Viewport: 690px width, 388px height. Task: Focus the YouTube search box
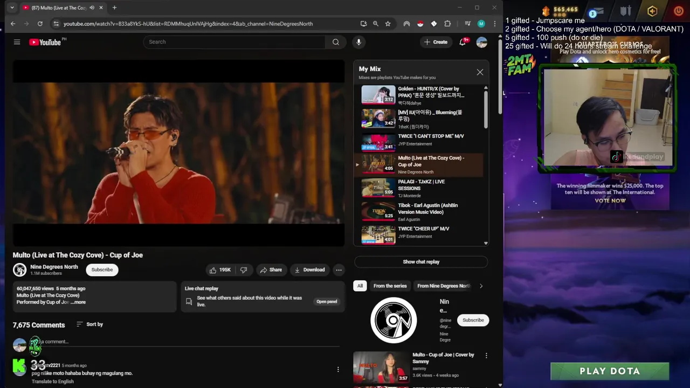coord(234,42)
